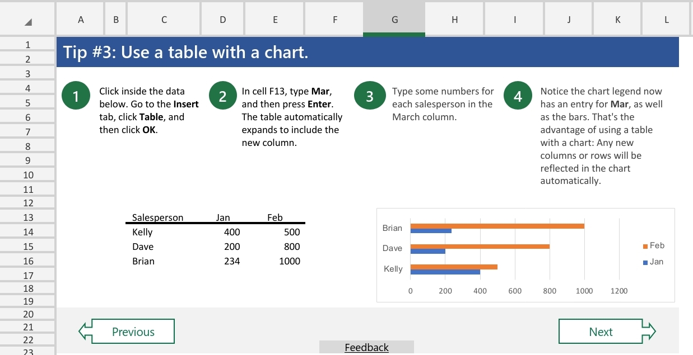Click the blue Jan legend marker icon

(645, 261)
